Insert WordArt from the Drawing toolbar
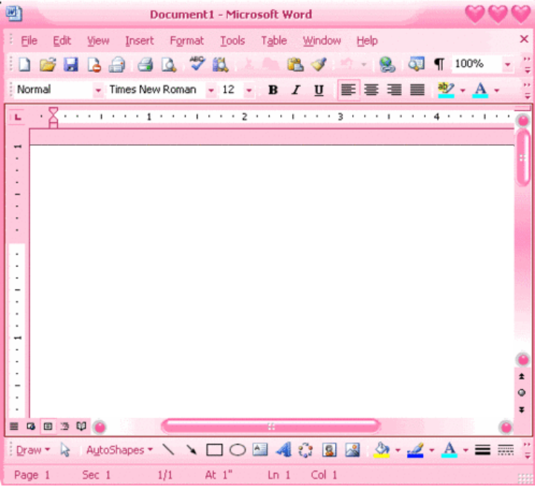This screenshot has width=535, height=487. click(x=283, y=450)
